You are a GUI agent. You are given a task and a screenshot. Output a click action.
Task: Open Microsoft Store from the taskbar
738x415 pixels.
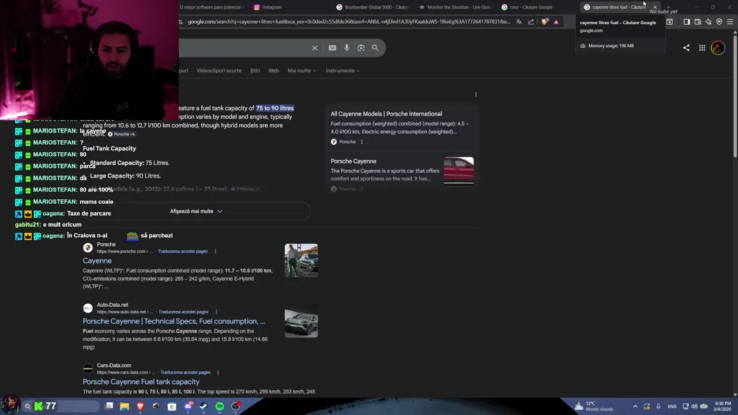point(172,406)
